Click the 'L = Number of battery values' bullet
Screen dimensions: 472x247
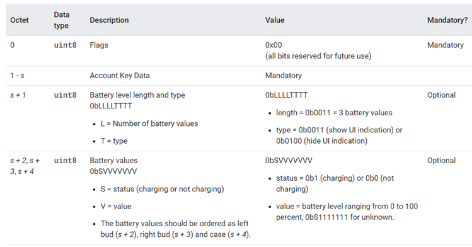pyautogui.click(x=149, y=123)
